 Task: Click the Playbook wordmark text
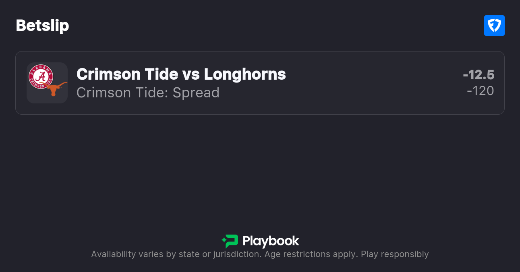tap(271, 241)
